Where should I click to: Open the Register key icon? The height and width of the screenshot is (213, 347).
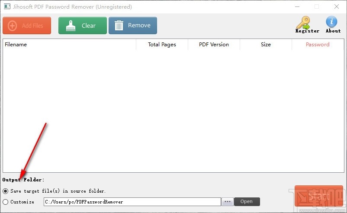pos(307,25)
